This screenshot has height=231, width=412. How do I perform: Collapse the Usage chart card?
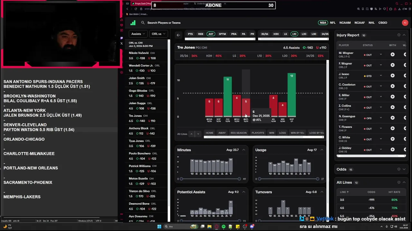pyautogui.click(x=322, y=150)
